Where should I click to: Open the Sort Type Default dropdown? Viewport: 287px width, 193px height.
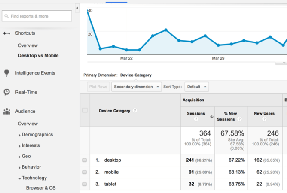pos(196,87)
